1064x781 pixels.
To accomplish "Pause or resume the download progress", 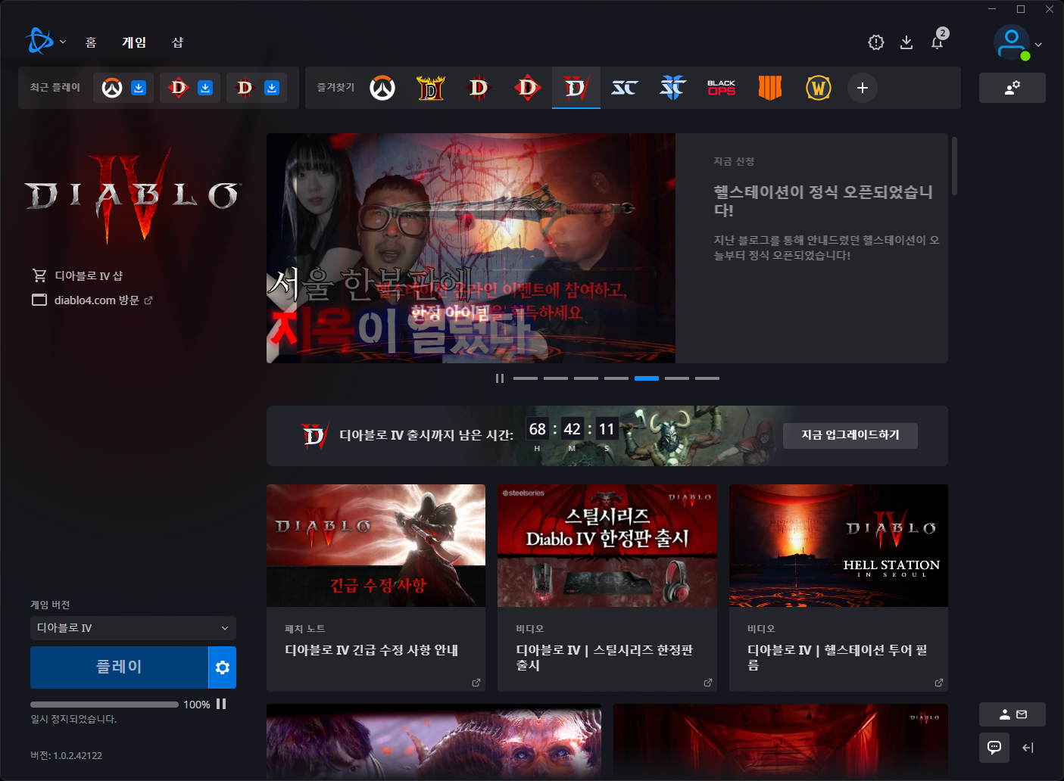I will [221, 704].
